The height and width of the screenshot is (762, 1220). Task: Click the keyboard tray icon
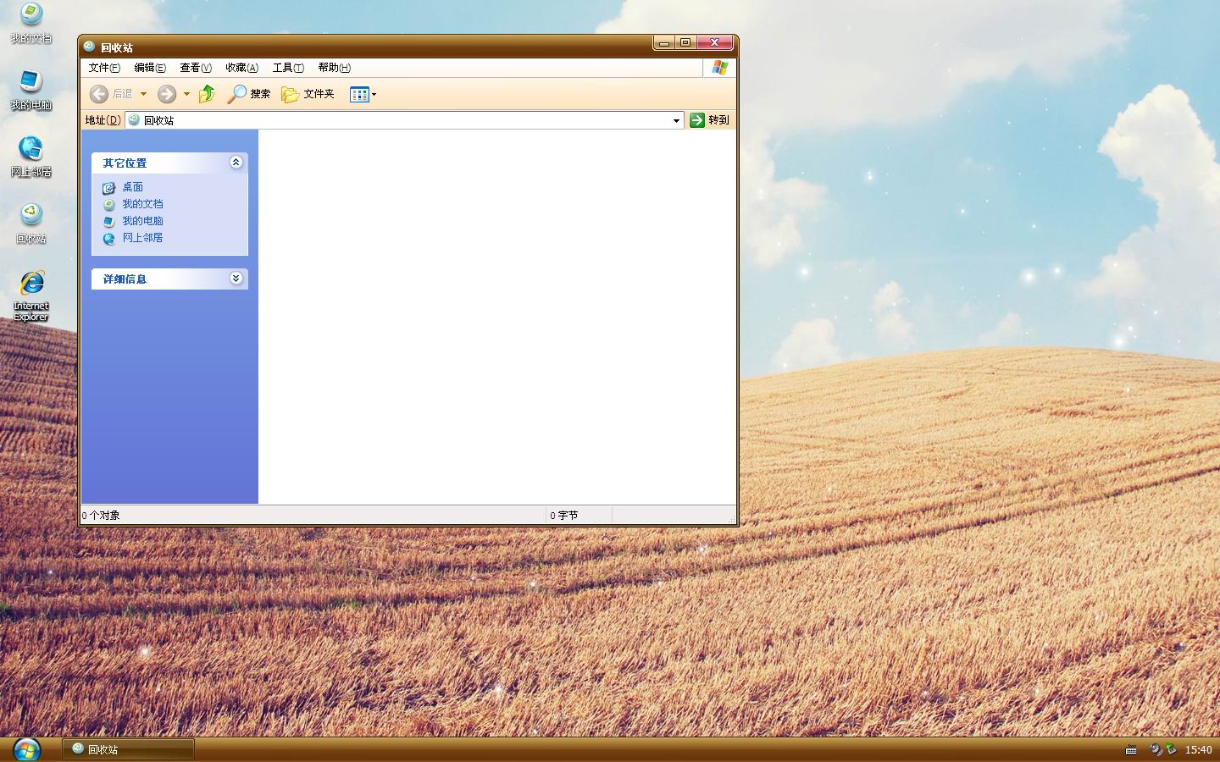(x=1131, y=750)
